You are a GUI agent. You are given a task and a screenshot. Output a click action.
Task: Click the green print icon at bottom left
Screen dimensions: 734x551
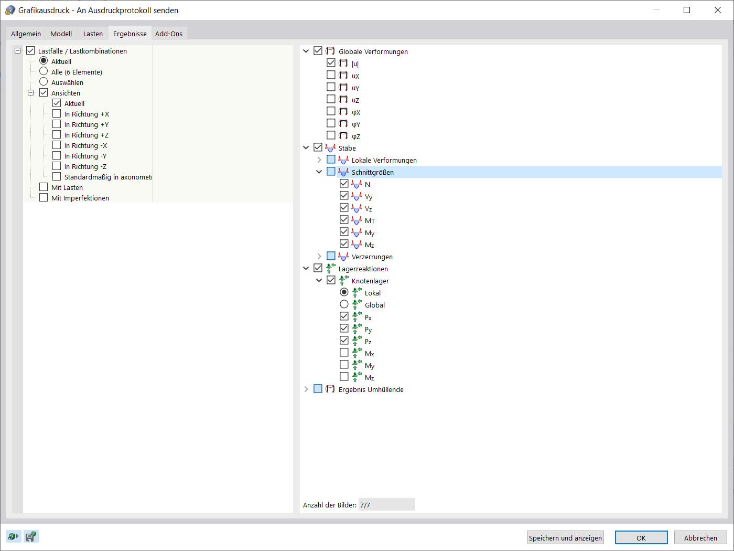click(x=14, y=536)
